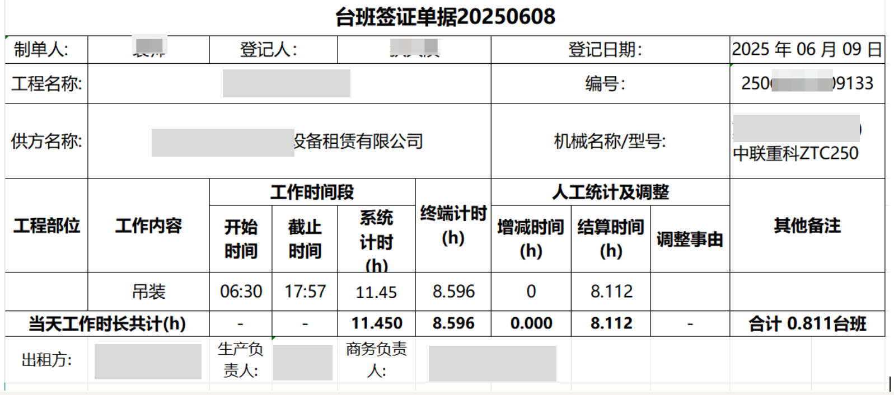894x395 pixels.
Task: Click the 其他备注 header cell
Action: (x=807, y=225)
